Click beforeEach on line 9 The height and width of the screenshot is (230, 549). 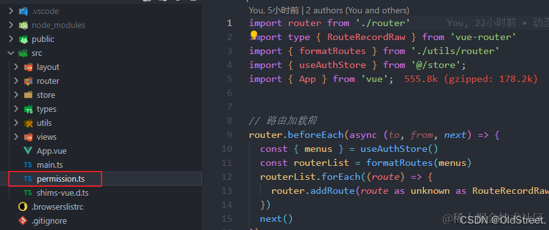click(x=316, y=135)
